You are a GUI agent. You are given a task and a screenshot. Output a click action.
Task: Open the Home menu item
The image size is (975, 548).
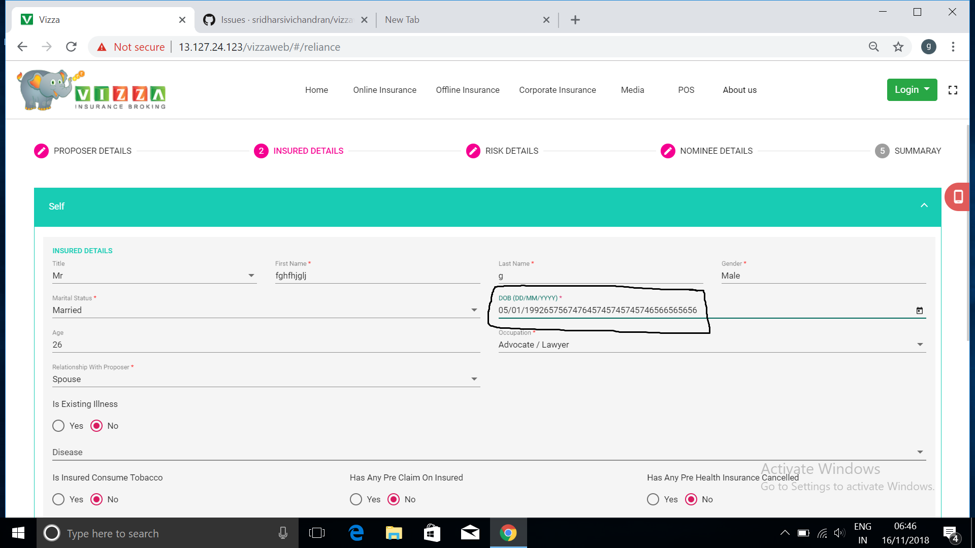[x=316, y=90]
